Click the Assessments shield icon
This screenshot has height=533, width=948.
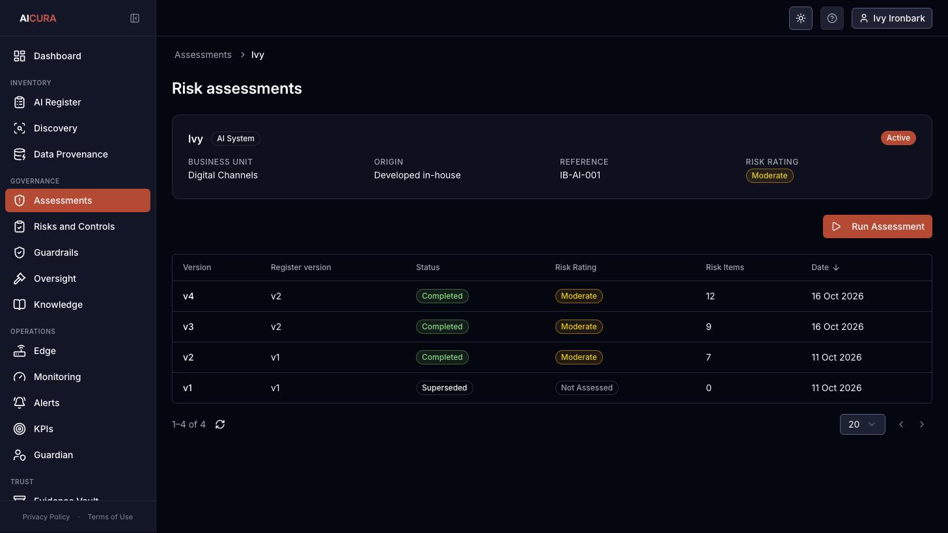pos(20,200)
